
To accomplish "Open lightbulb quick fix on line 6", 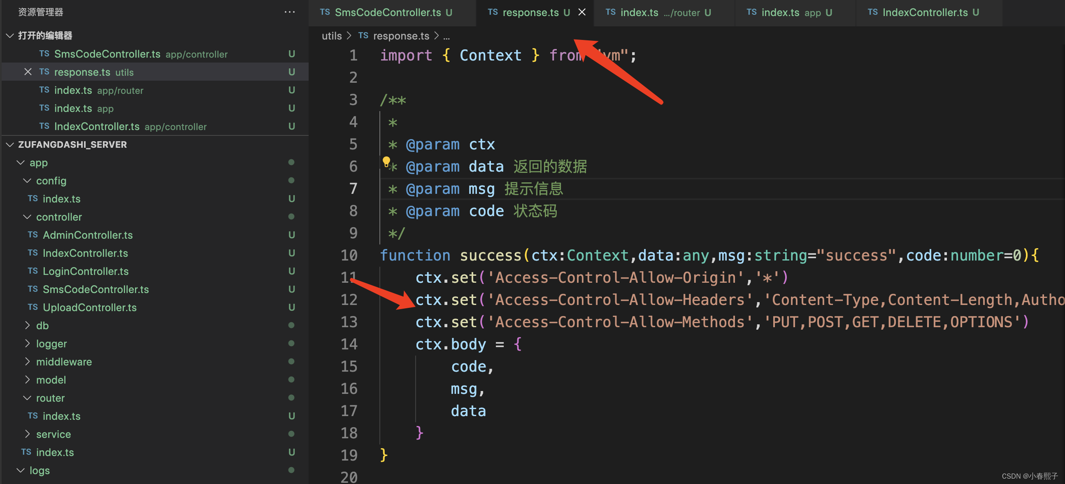I will pos(387,162).
